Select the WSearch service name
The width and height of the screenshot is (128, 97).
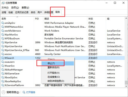point(9,58)
